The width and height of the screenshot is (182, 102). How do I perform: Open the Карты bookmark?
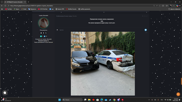tap(16, 9)
